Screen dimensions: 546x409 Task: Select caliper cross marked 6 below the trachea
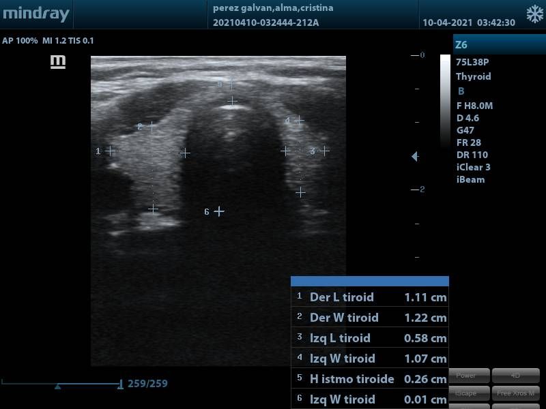pyautogui.click(x=218, y=211)
